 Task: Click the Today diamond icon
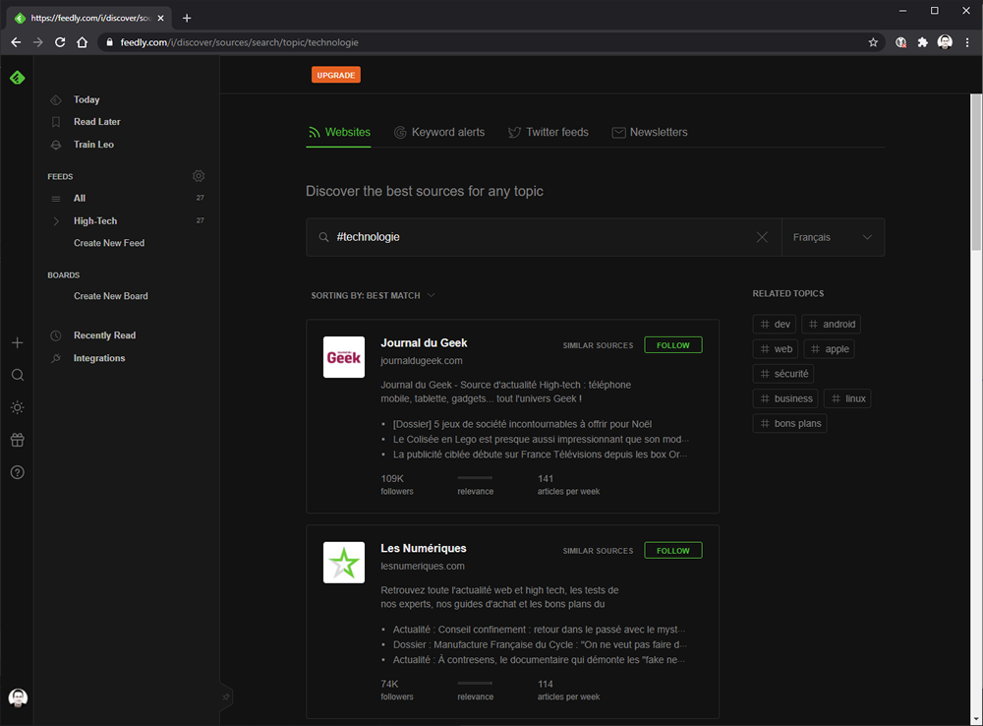point(56,99)
